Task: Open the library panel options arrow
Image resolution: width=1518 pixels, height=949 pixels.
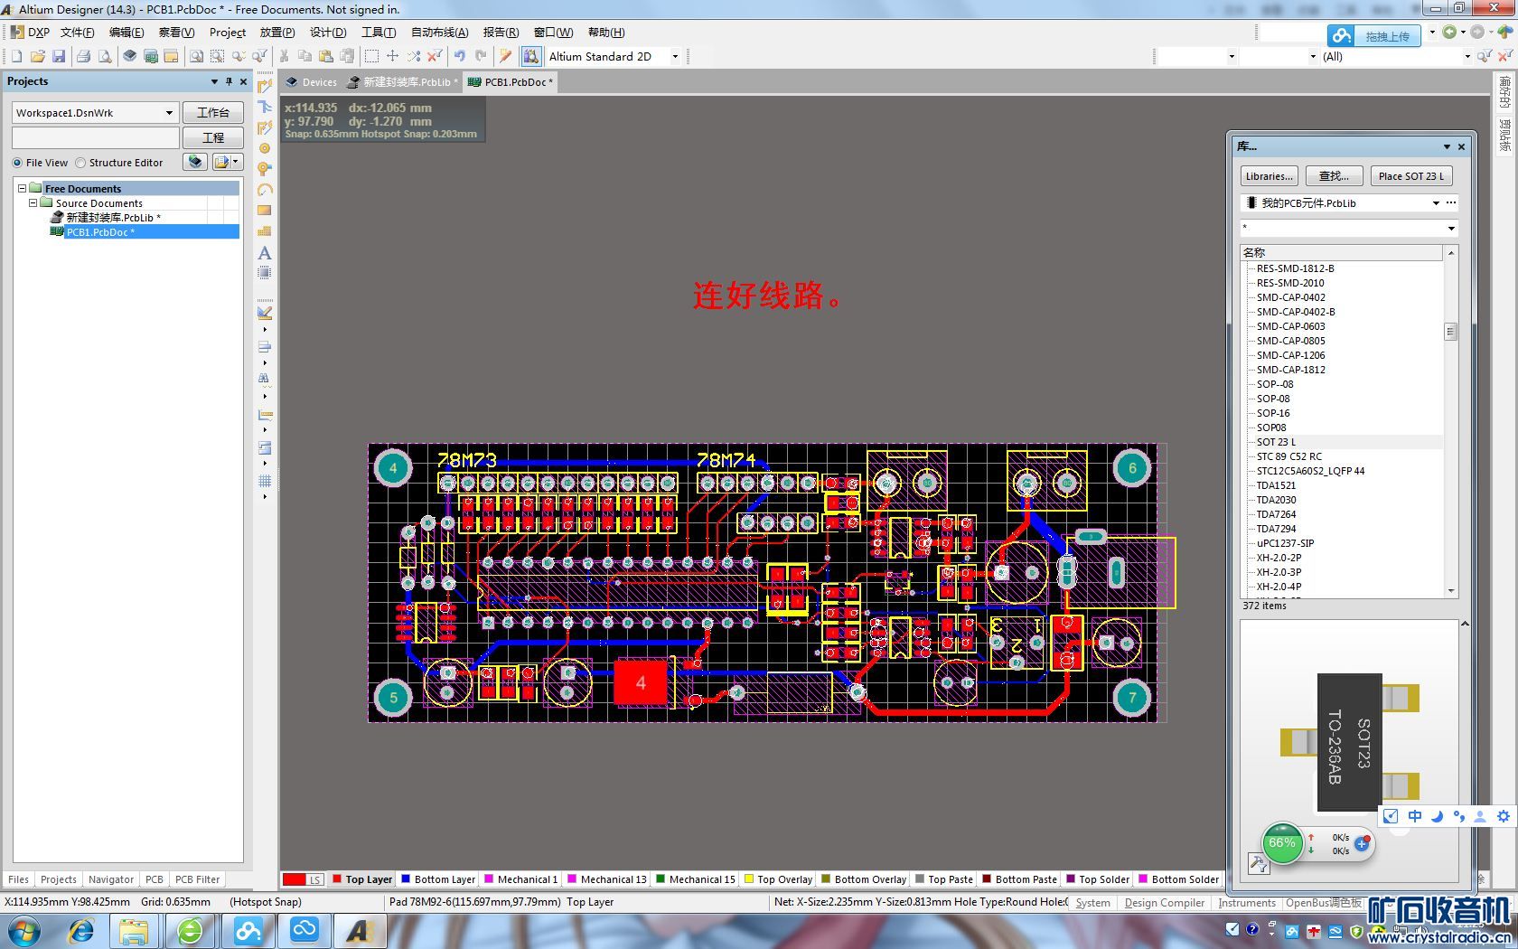Action: (1447, 146)
